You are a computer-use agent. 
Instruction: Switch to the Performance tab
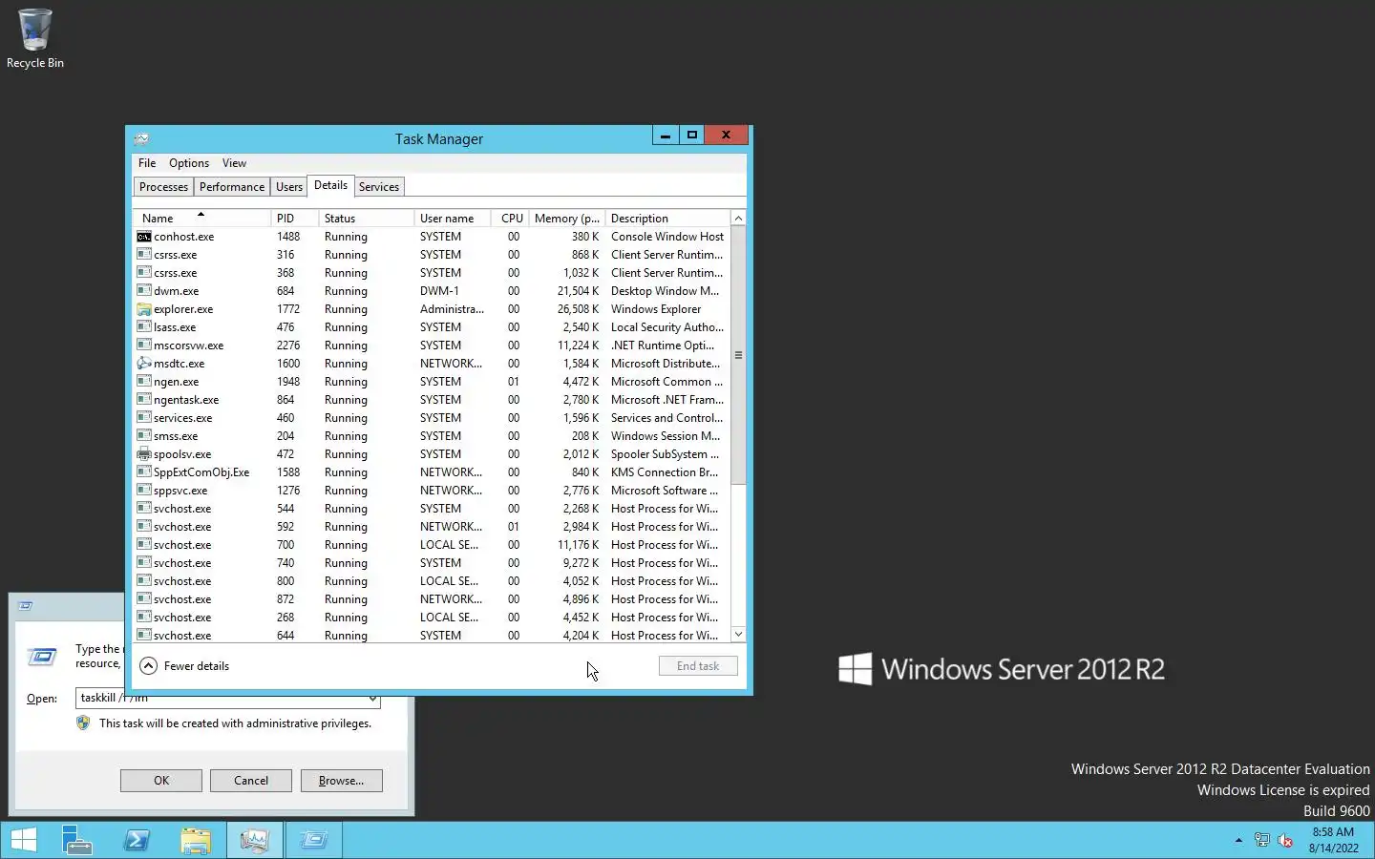[x=232, y=187]
